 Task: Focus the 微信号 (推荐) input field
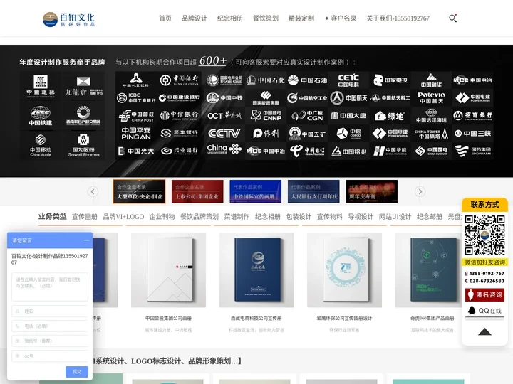click(50, 341)
